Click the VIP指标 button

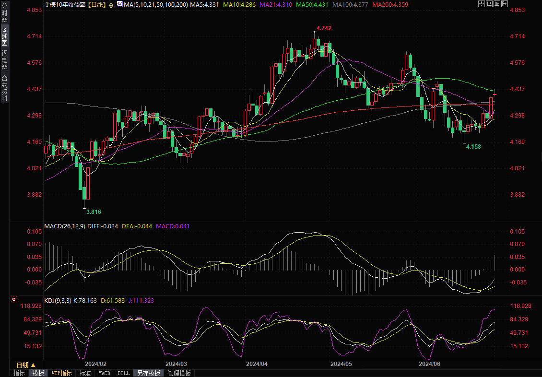coord(61,373)
